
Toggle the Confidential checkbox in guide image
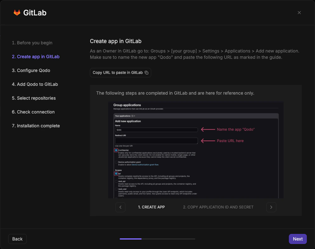click(x=116, y=150)
